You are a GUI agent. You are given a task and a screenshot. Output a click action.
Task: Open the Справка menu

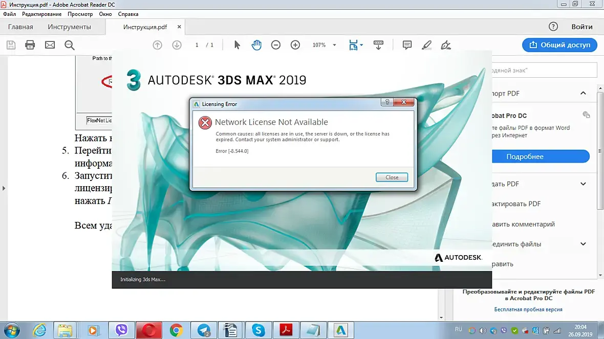(x=128, y=14)
